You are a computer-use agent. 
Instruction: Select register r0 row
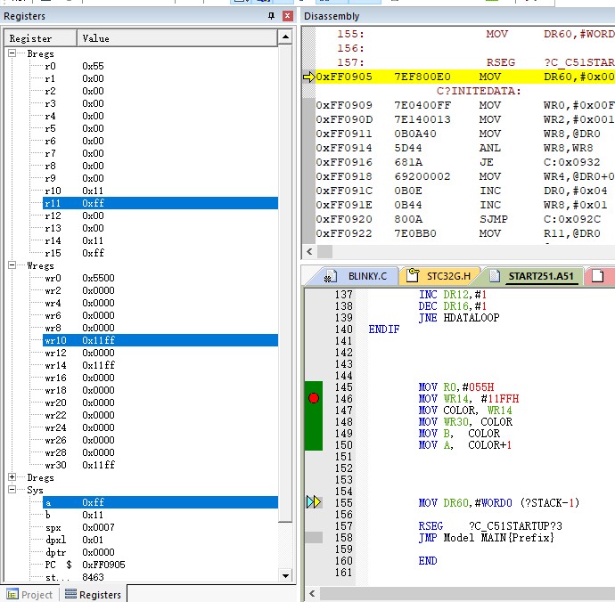tap(160, 66)
